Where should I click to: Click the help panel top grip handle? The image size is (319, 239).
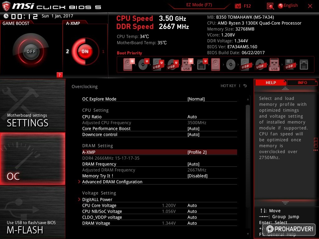point(285,88)
